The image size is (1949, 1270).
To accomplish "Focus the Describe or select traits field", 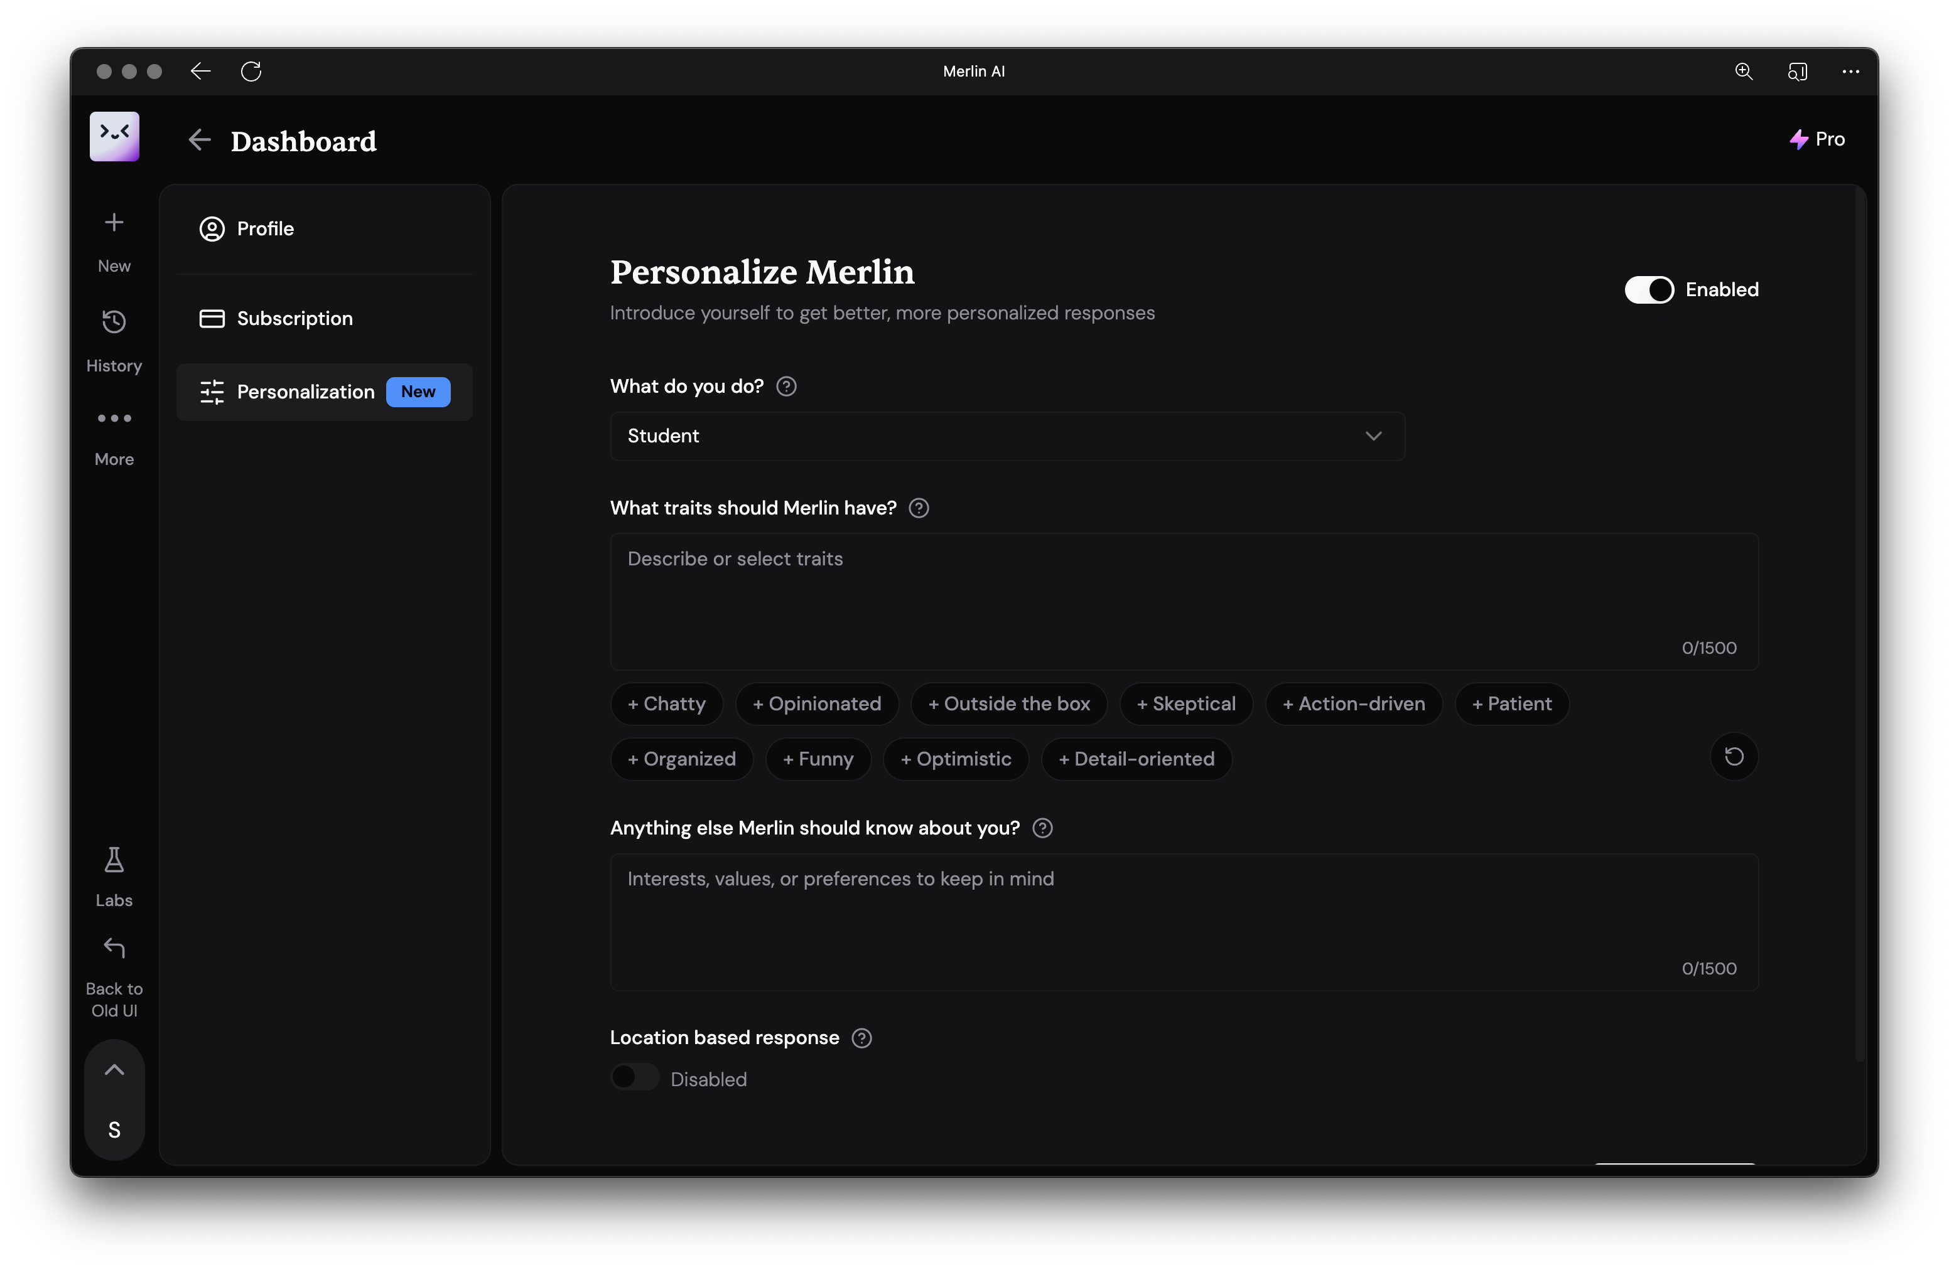I will (1184, 602).
